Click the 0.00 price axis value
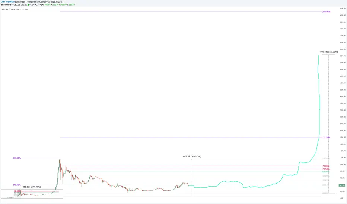 341,198
